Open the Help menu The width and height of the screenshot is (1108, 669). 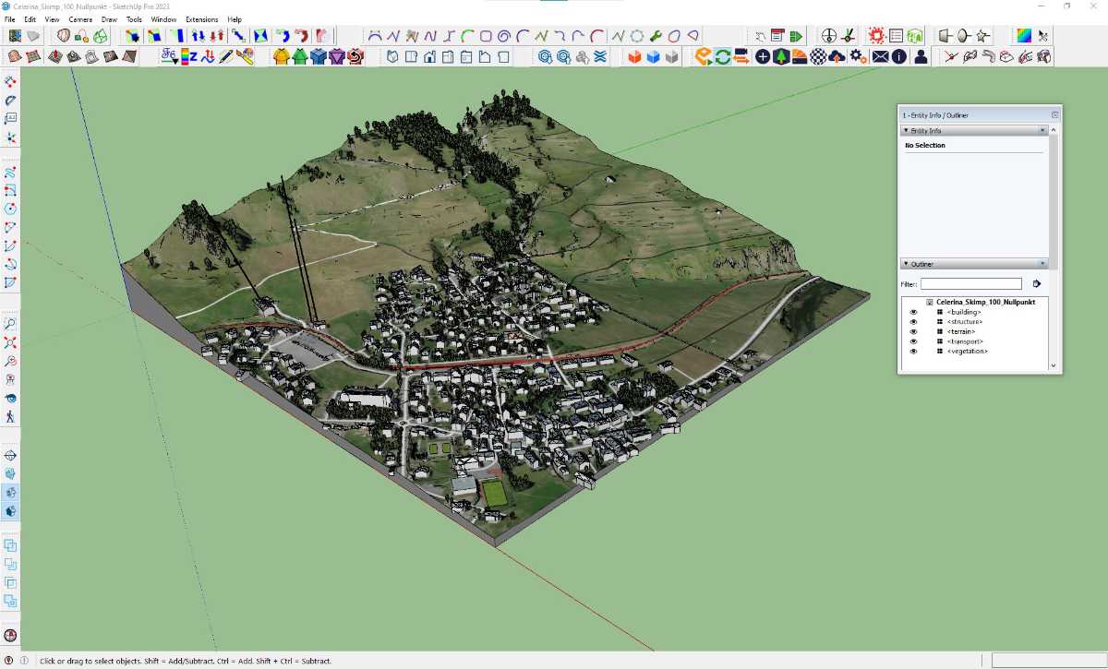pyautogui.click(x=235, y=19)
